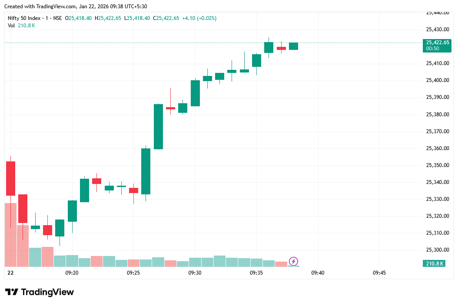
Task: Click the 25,350.00 price scale label
Action: 437,165
